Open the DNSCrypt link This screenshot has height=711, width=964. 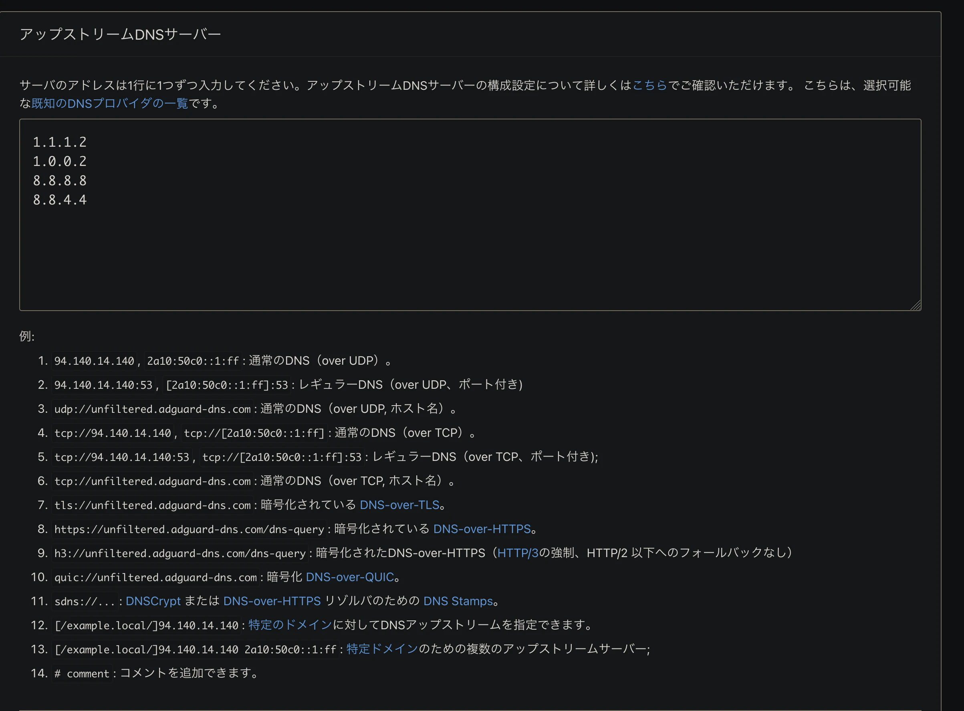(x=153, y=601)
